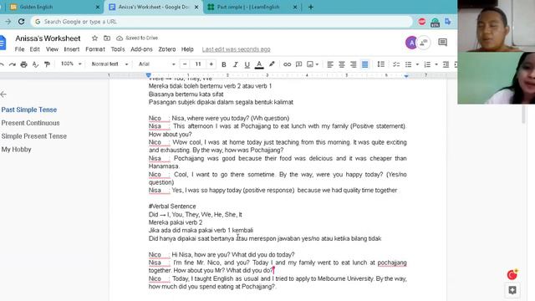Go to Present Continuous outline heading
Screen dimensions: 535x301
click(x=30, y=123)
